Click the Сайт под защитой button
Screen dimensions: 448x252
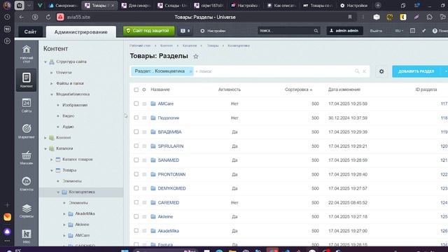pos(148,31)
